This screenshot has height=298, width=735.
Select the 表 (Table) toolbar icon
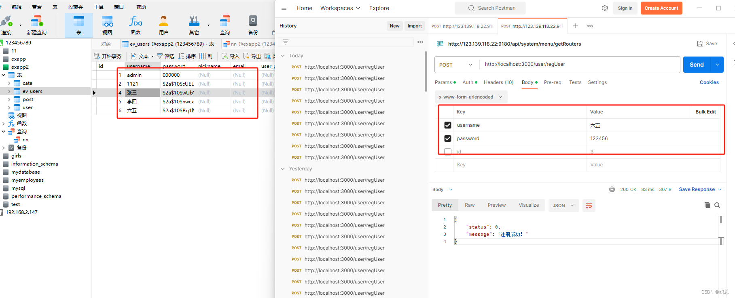[x=79, y=25]
